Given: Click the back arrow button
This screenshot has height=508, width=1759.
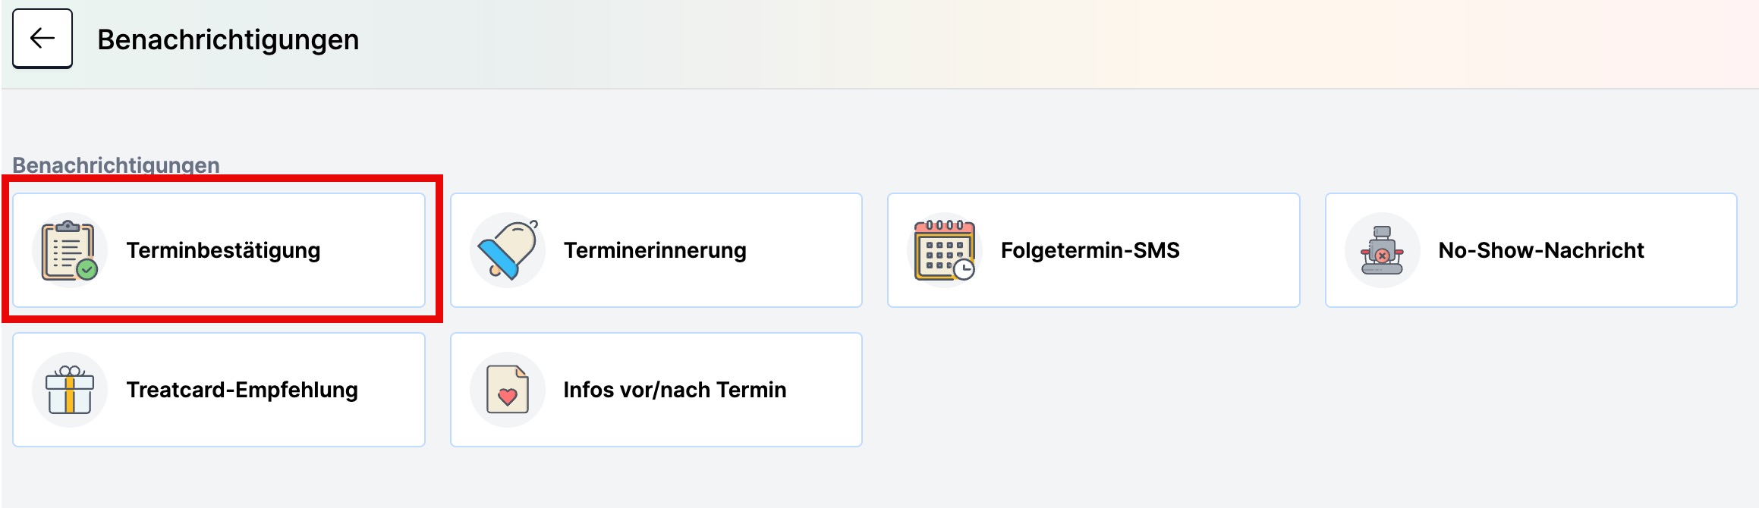Looking at the screenshot, I should click(42, 39).
